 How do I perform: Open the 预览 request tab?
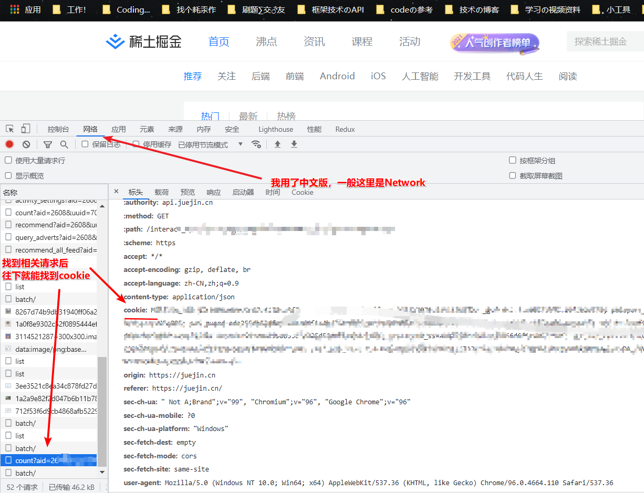(x=188, y=192)
